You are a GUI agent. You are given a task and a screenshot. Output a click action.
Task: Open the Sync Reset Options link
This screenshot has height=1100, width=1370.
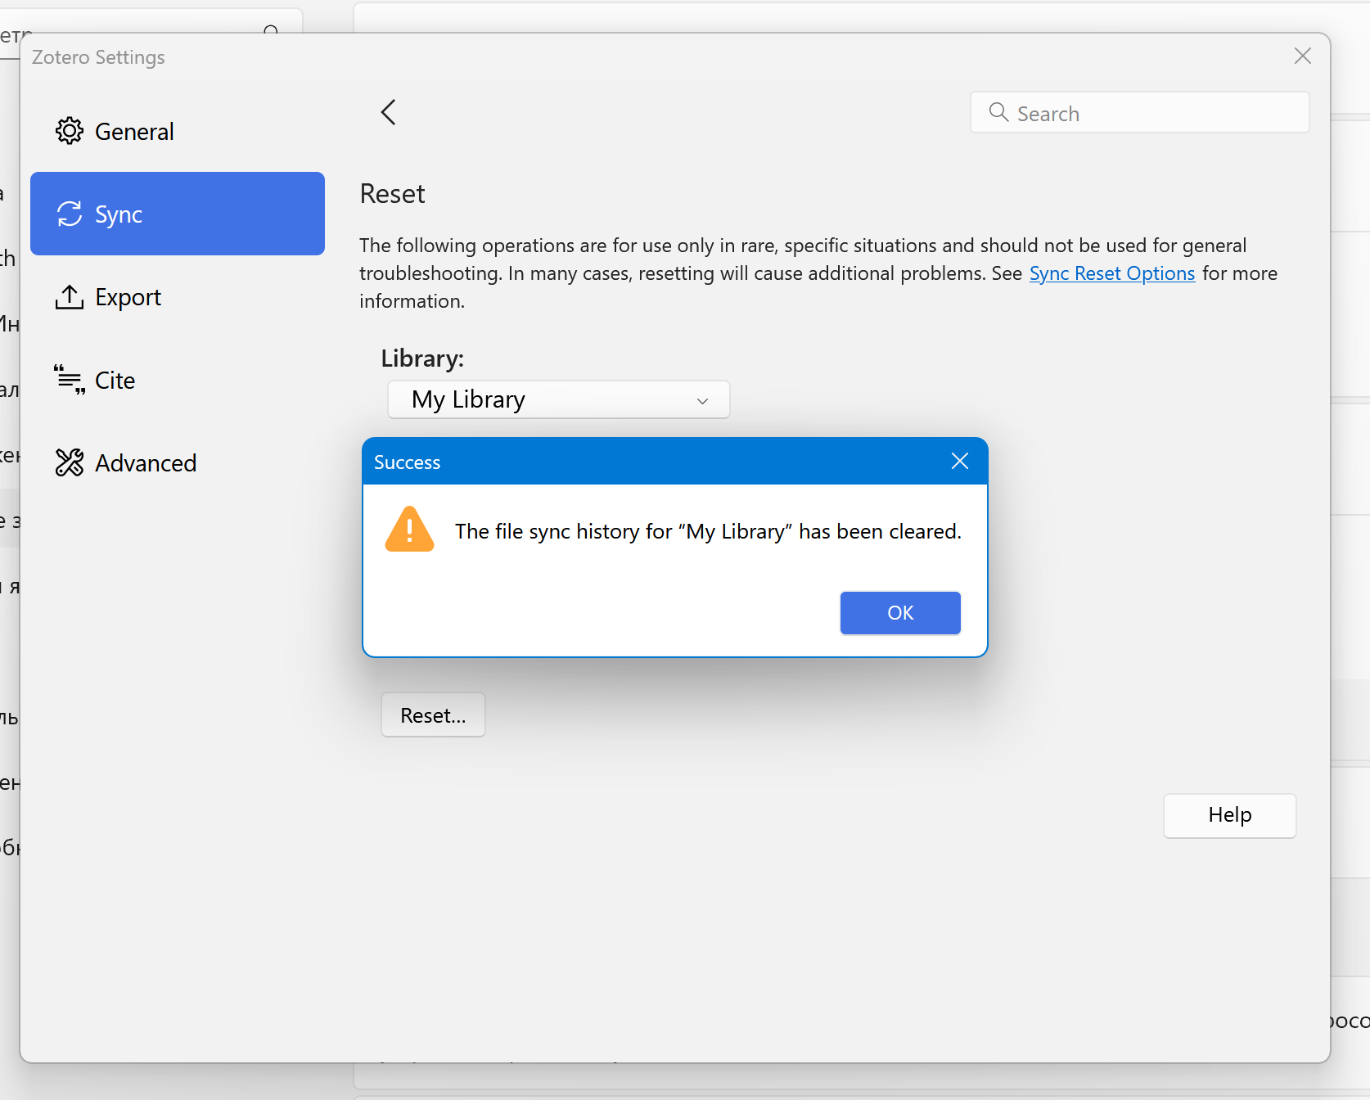1112,273
